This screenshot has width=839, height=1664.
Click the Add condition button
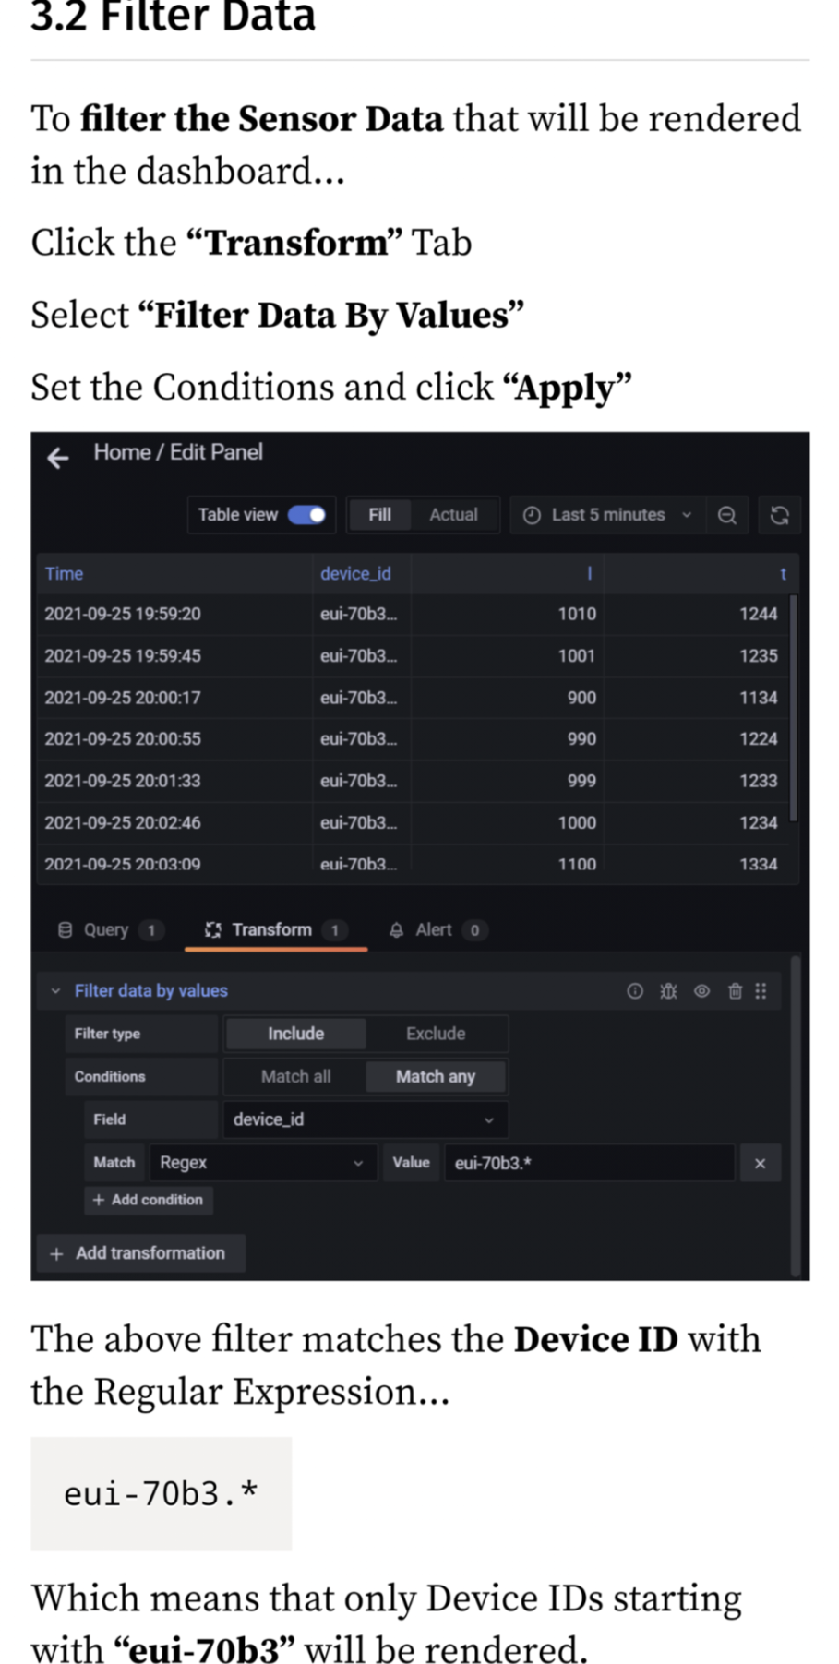[x=148, y=1200]
